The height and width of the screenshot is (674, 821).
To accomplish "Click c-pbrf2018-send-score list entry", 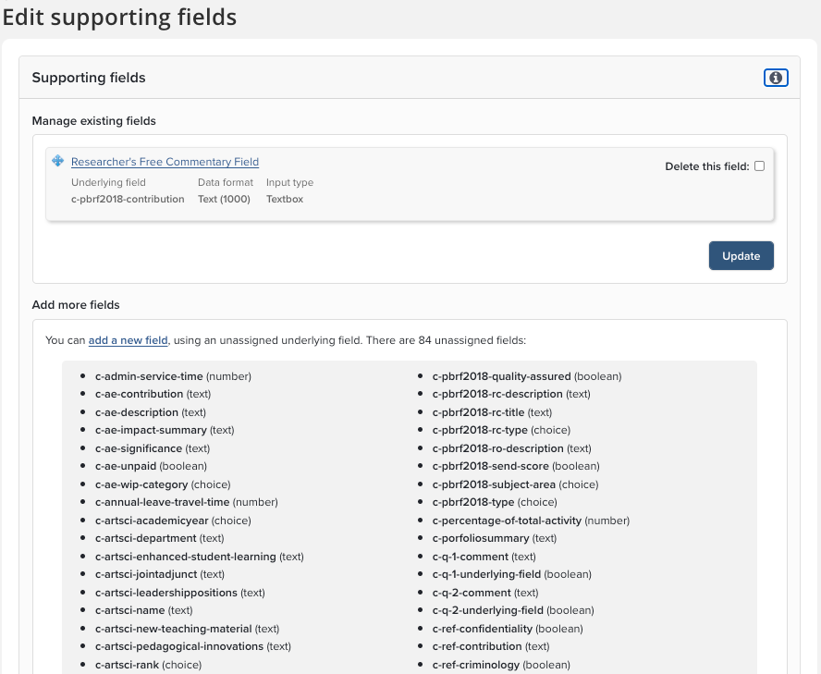I will [x=490, y=466].
